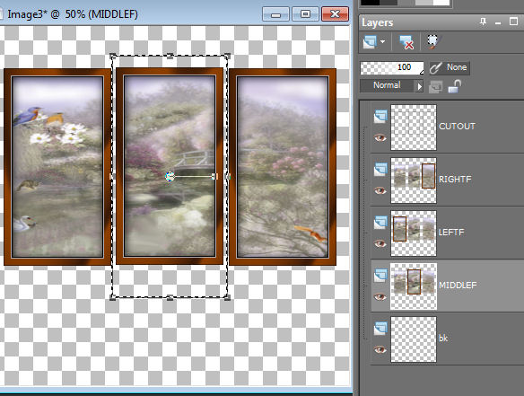
Task: Click the Edit Selection icon in Layers palette
Action: tap(433, 42)
